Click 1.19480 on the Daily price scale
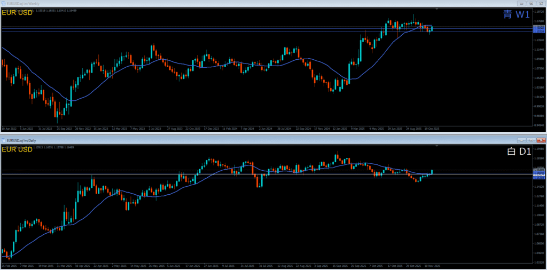 point(538,149)
